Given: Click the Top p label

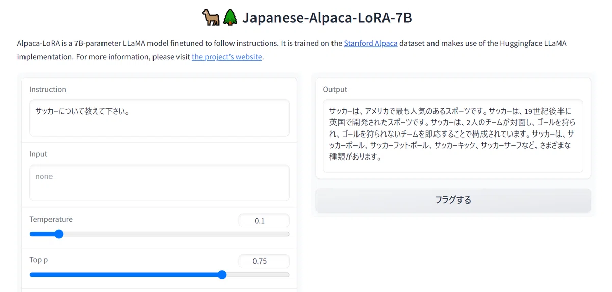Looking at the screenshot, I should click(x=39, y=260).
